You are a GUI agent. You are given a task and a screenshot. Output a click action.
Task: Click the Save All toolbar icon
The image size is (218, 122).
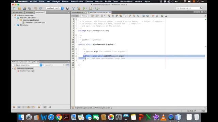29,8
